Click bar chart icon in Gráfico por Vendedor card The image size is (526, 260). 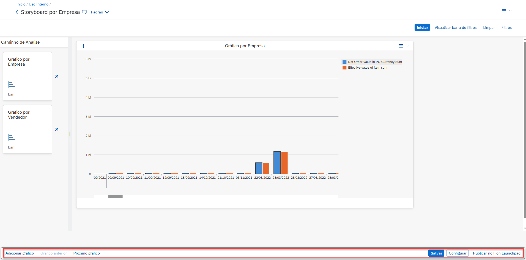click(11, 137)
